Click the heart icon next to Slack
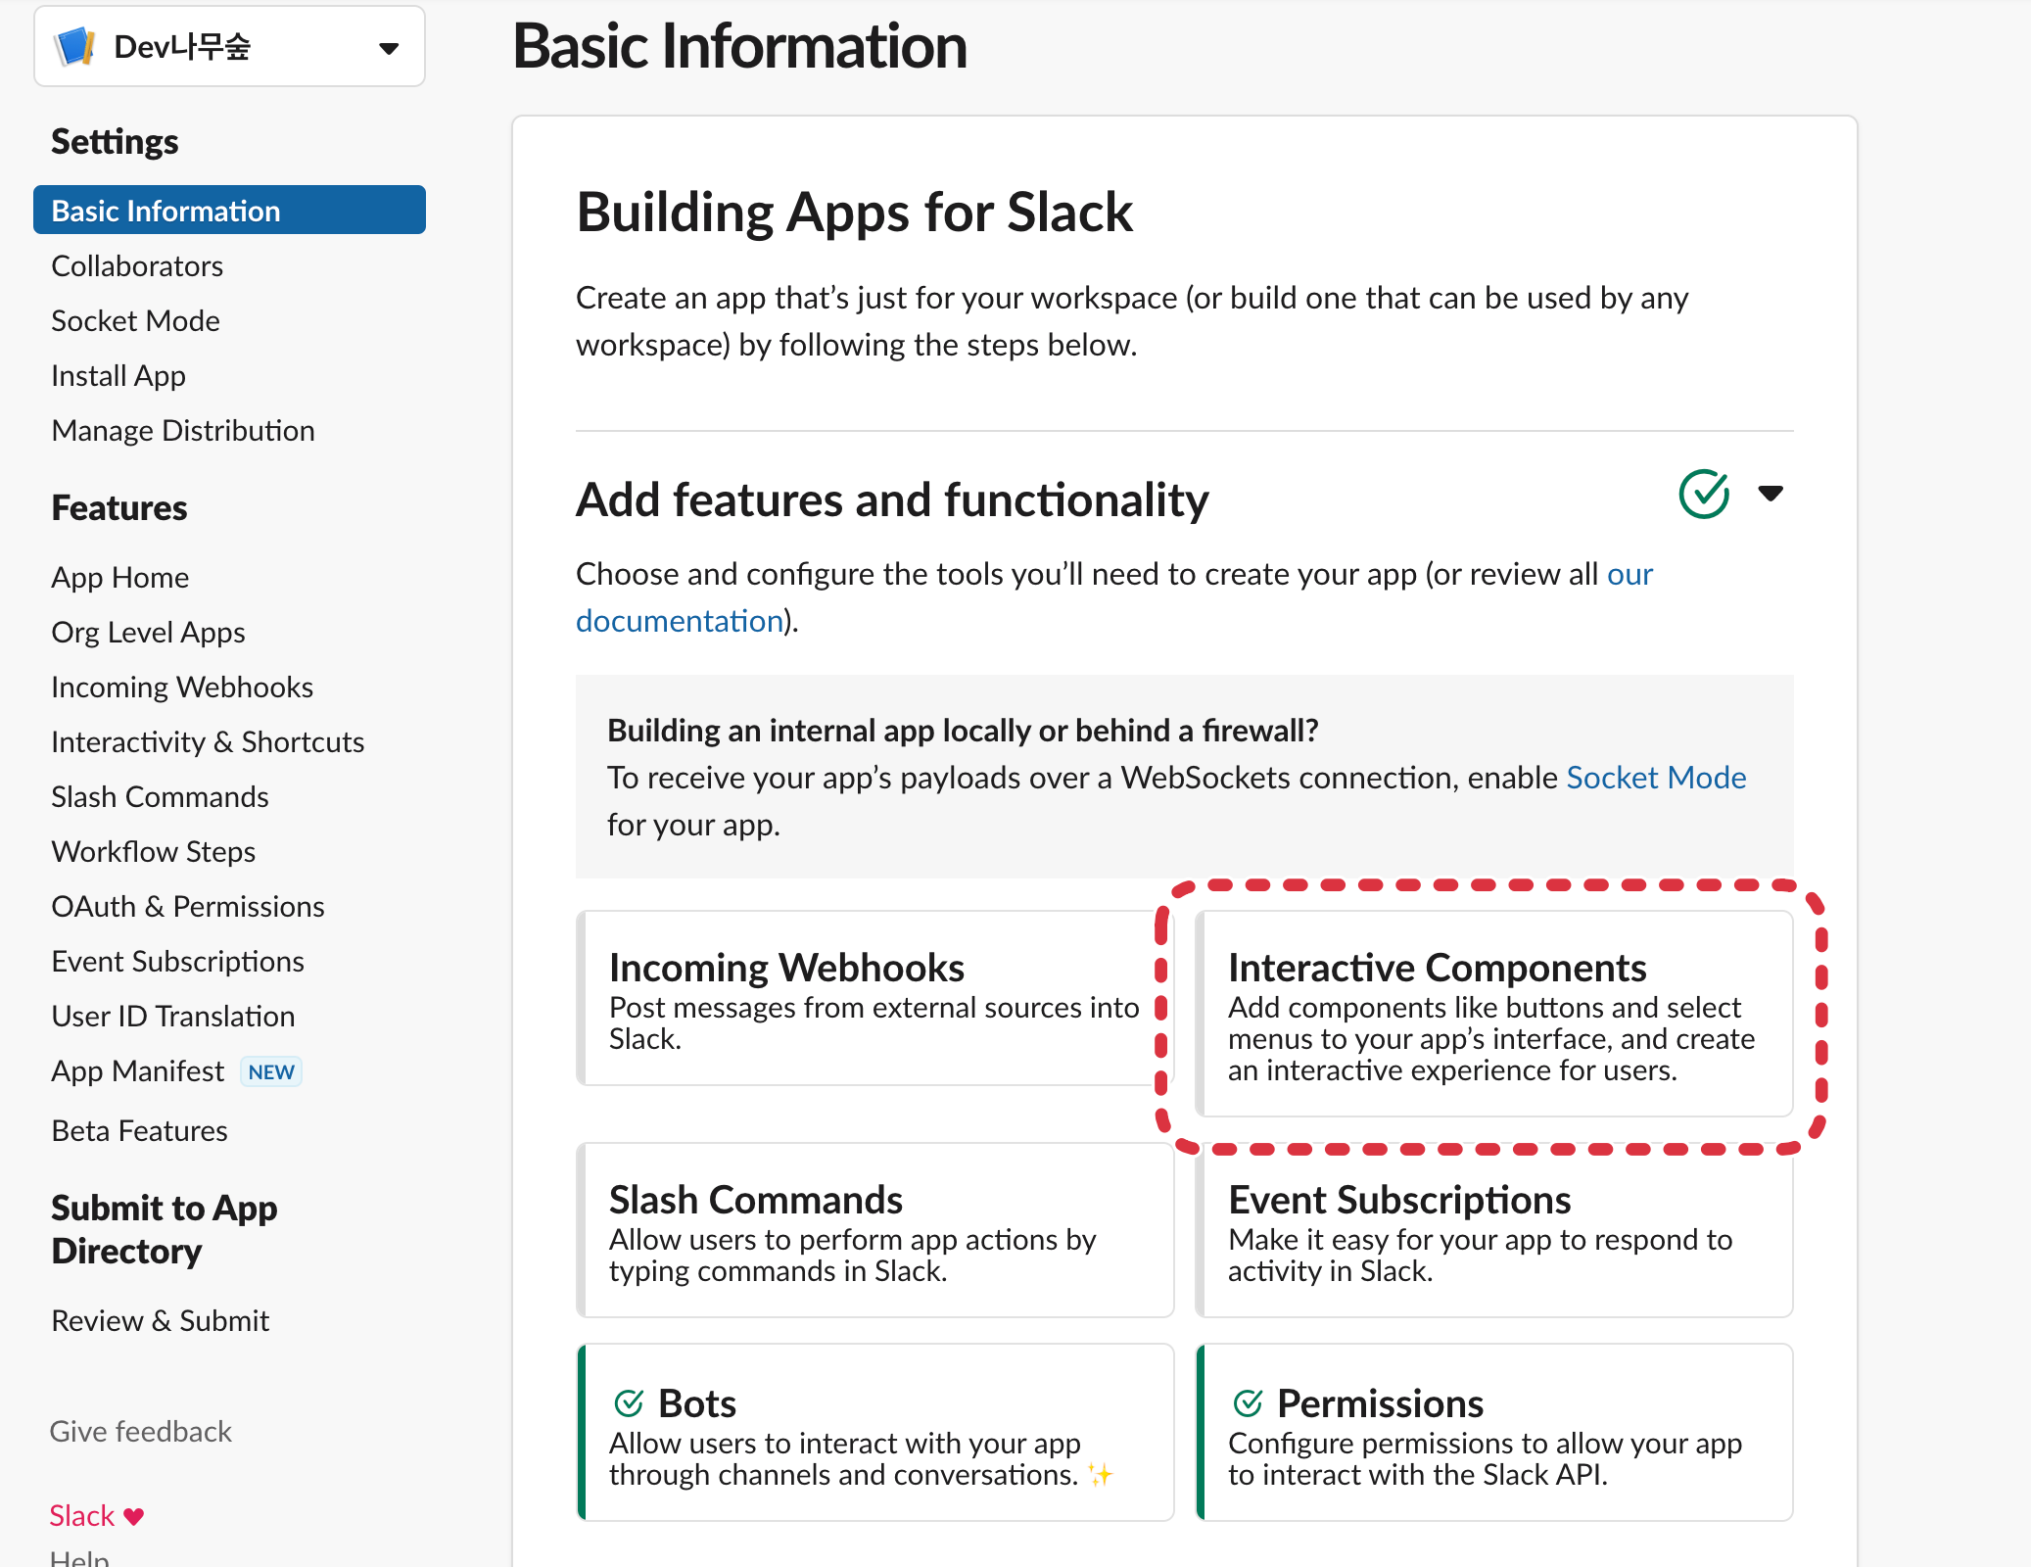Viewport: 2031px width, 1567px height. click(134, 1516)
